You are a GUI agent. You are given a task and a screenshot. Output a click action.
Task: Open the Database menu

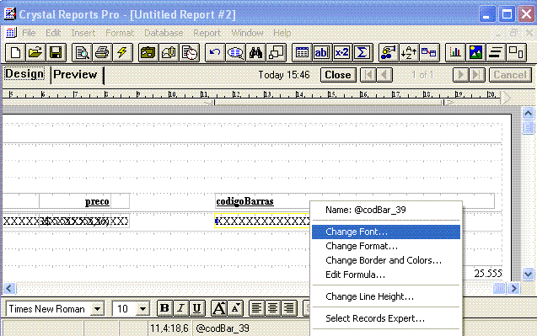click(164, 33)
